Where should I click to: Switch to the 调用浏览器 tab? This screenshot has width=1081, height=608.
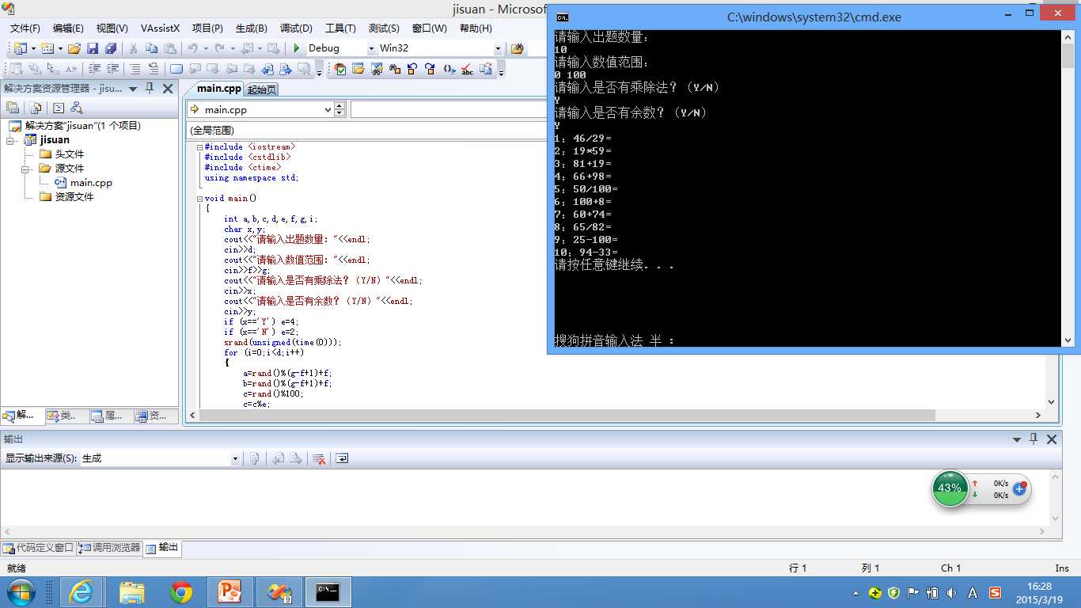[109, 548]
